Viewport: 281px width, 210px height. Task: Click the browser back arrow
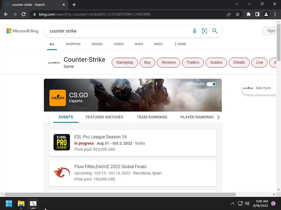[6, 14]
